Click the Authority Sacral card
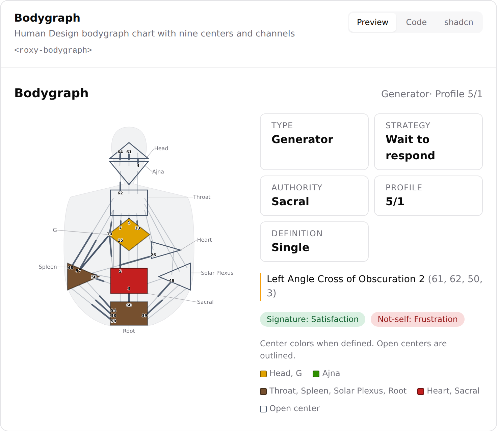The height and width of the screenshot is (432, 497). click(x=314, y=196)
